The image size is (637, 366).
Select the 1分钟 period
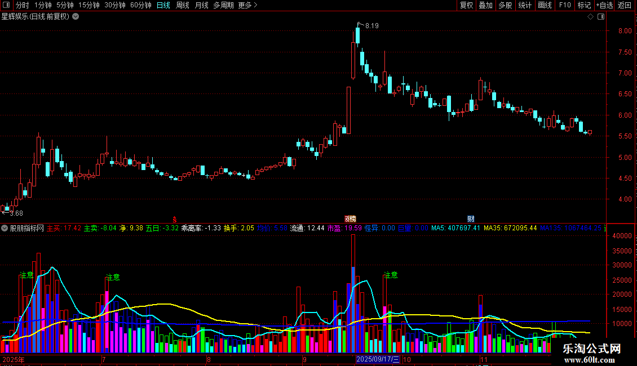point(43,5)
